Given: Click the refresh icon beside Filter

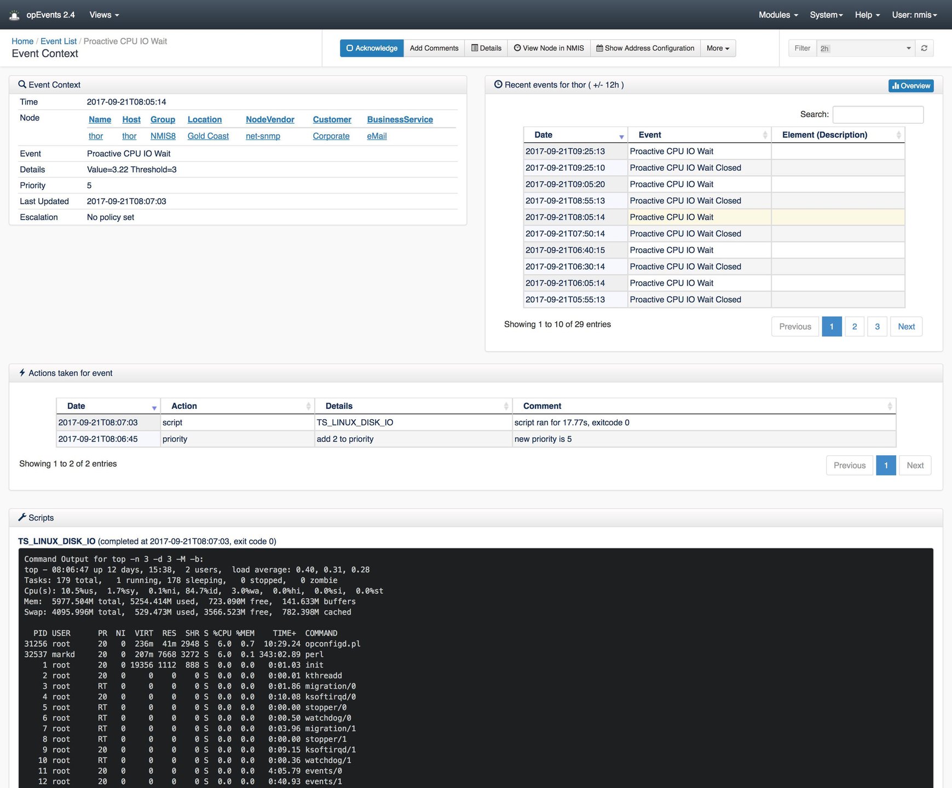Looking at the screenshot, I should pyautogui.click(x=924, y=48).
